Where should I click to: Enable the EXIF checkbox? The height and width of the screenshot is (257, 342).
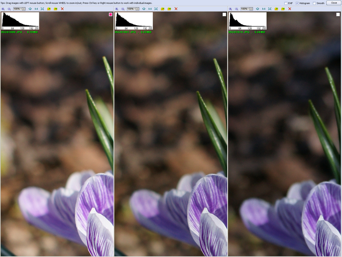coord(286,3)
